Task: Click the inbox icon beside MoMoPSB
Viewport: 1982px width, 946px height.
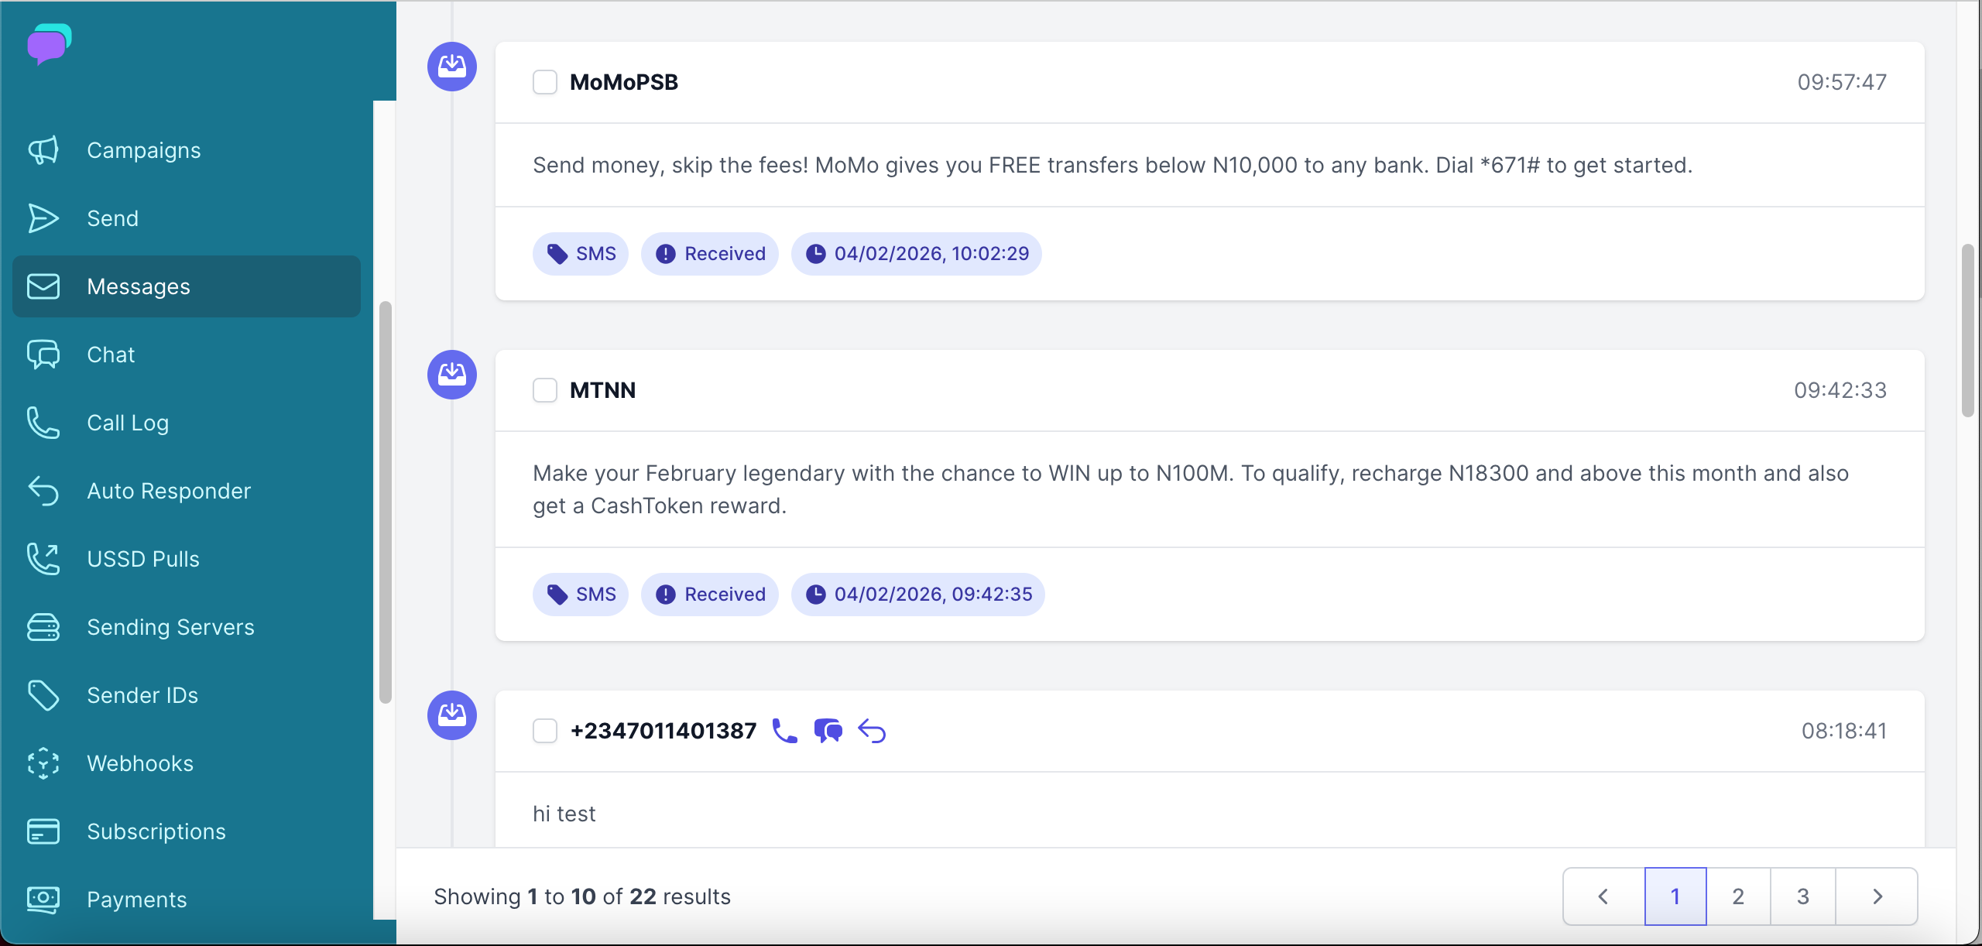Action: click(x=451, y=67)
